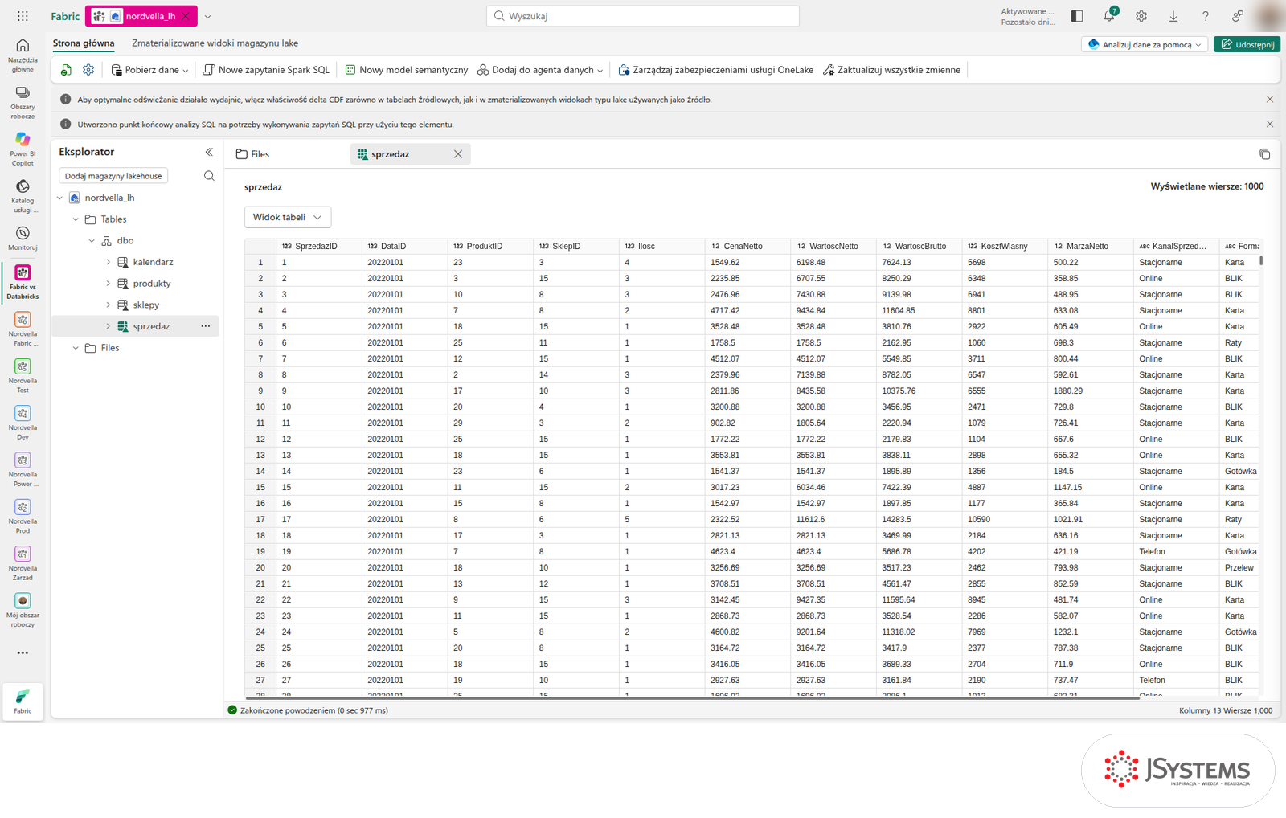Image resolution: width=1286 pixels, height=818 pixels.
Task: Open the Obszary robocze sidebar icon
Action: [23, 101]
